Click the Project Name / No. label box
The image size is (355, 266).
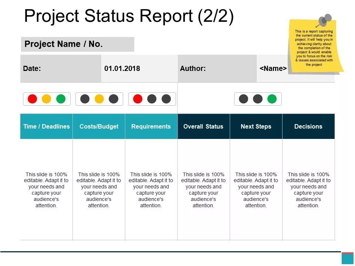click(x=78, y=44)
